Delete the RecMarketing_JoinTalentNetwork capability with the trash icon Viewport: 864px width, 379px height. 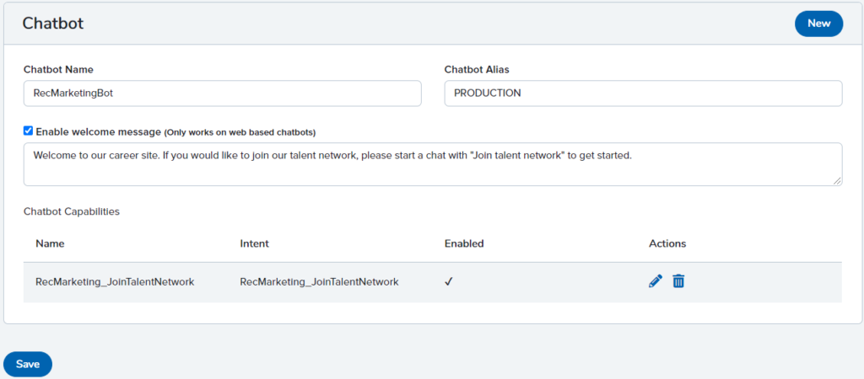[x=678, y=281]
